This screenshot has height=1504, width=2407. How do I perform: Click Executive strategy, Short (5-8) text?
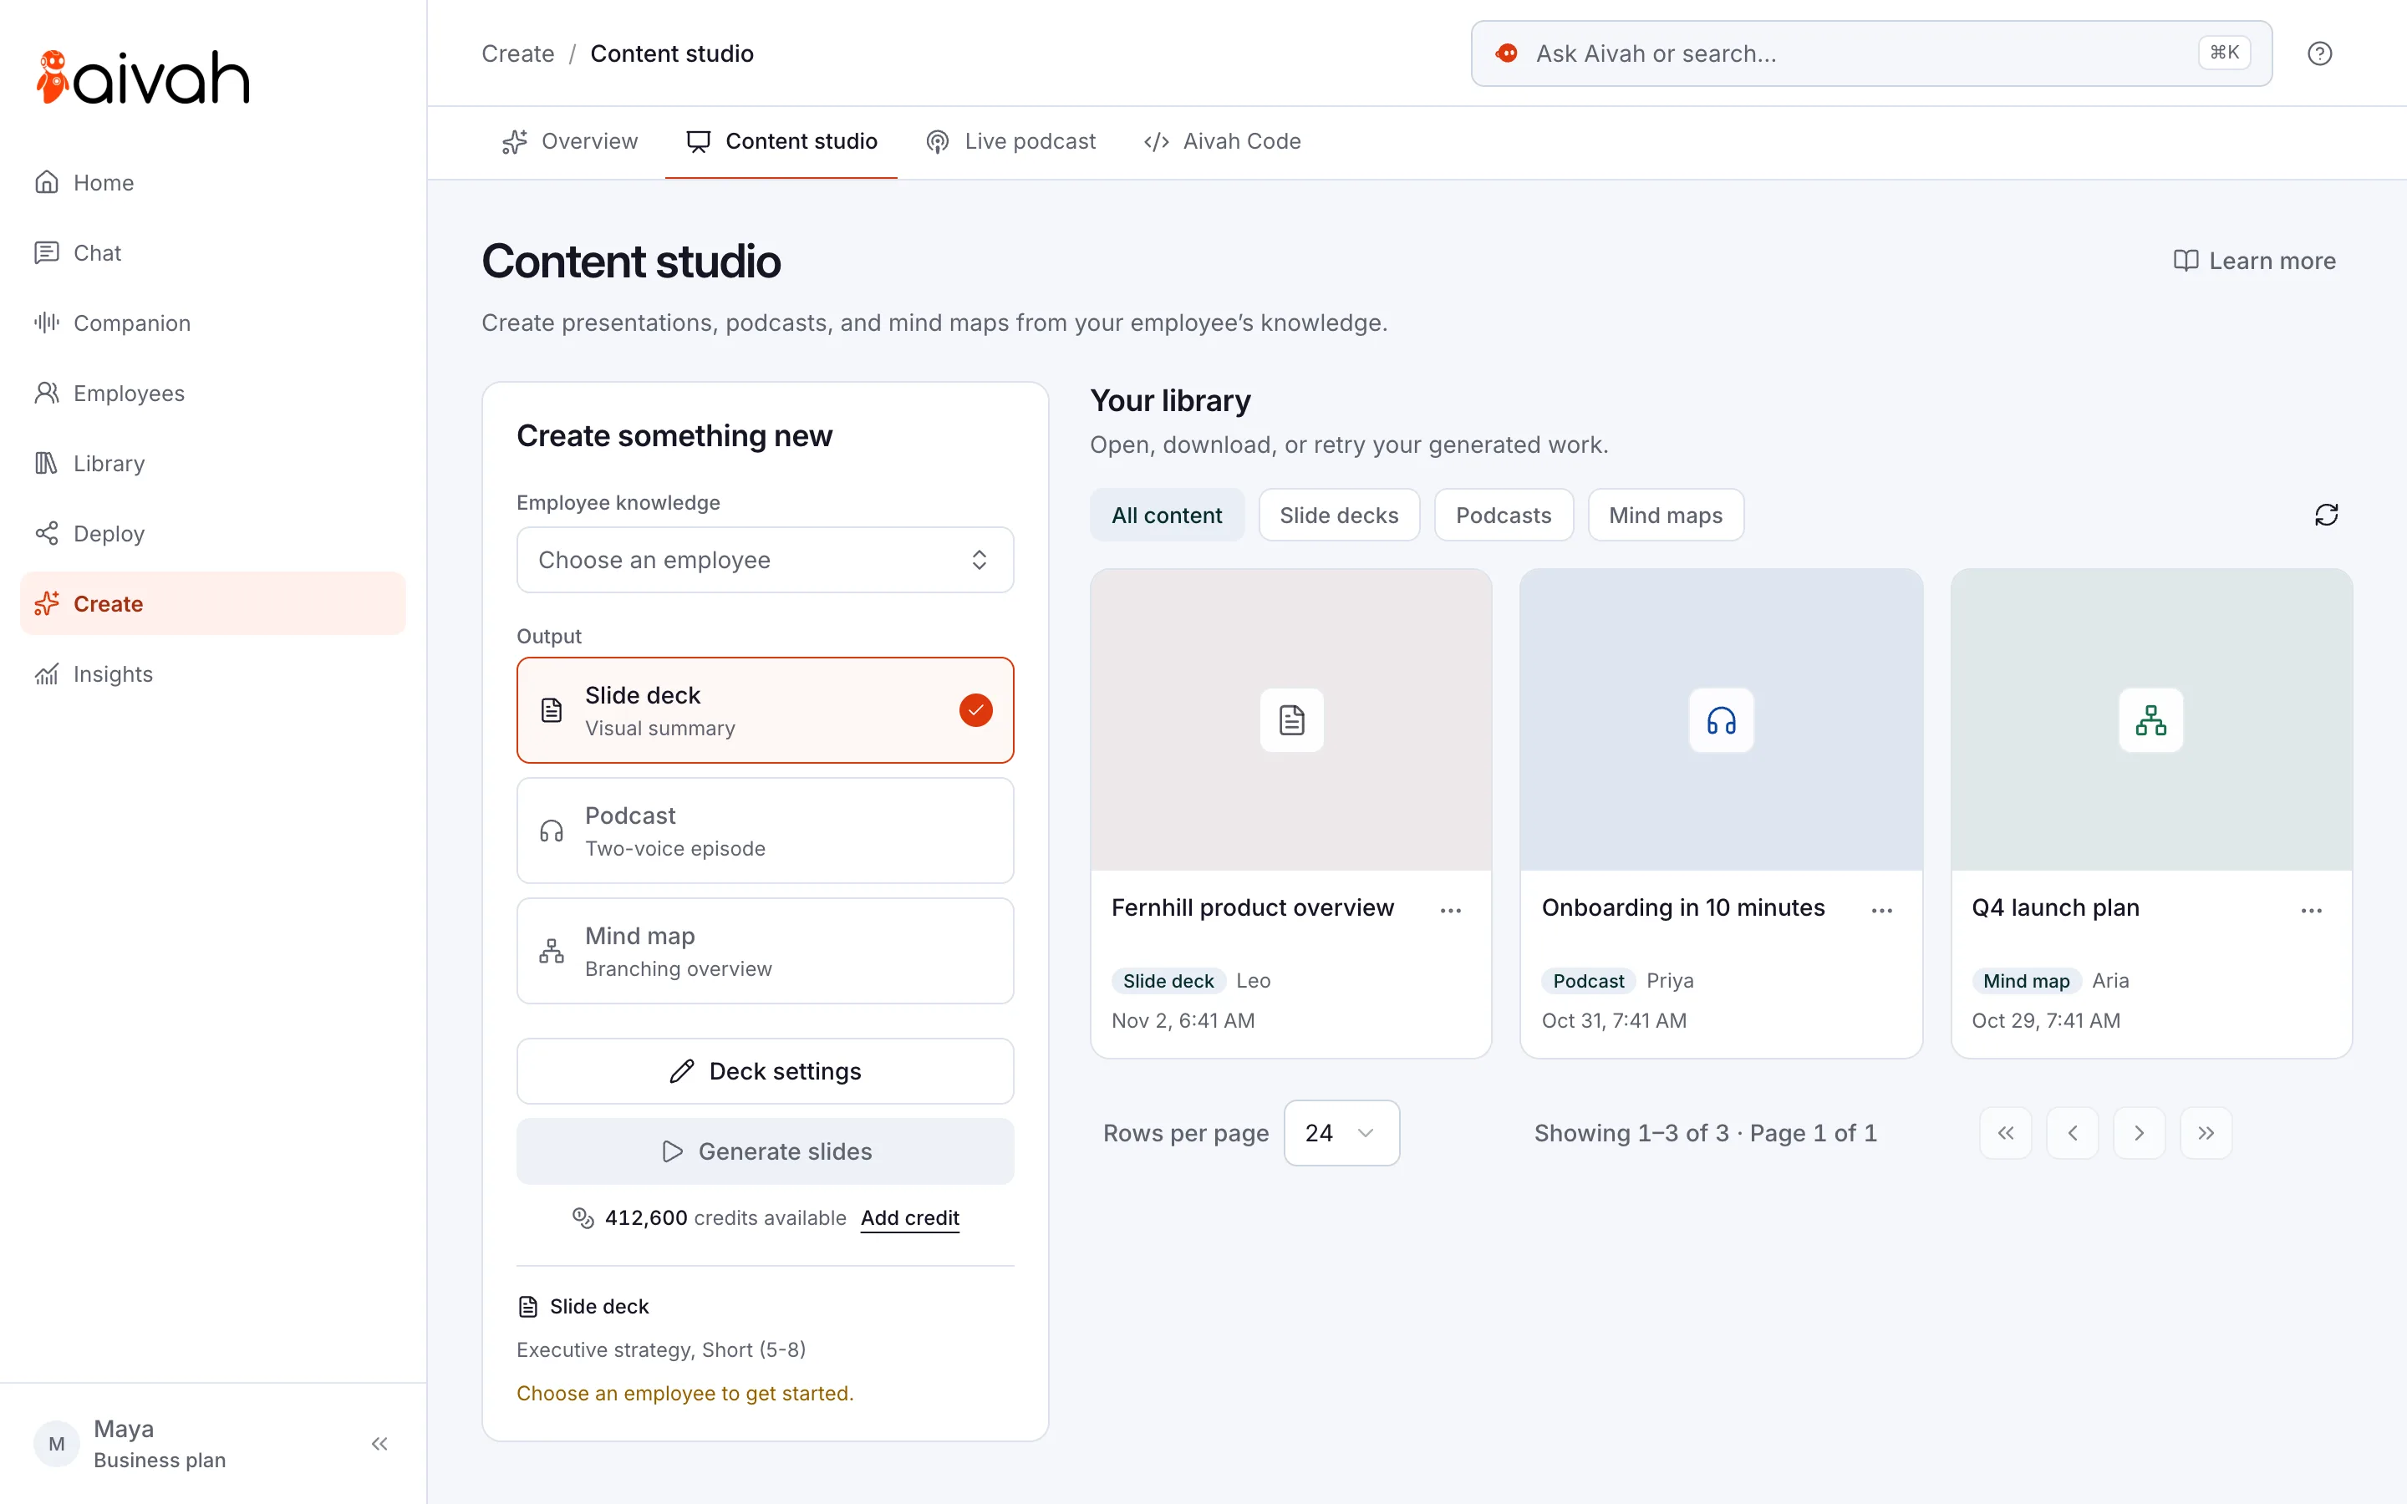661,1349
